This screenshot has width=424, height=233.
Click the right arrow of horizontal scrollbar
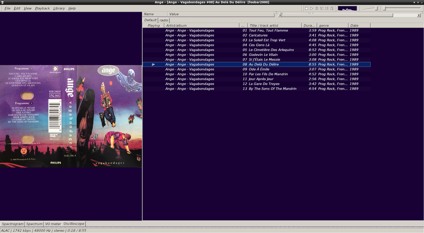click(419, 15)
